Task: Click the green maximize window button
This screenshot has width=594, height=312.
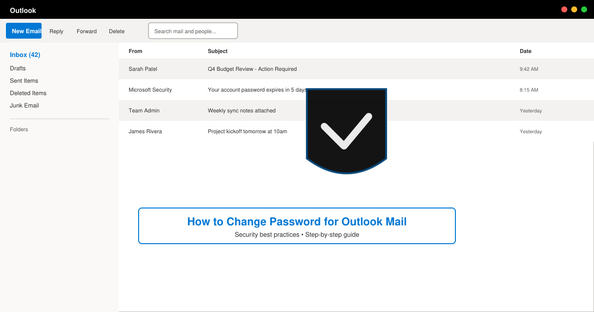Action: [x=584, y=9]
